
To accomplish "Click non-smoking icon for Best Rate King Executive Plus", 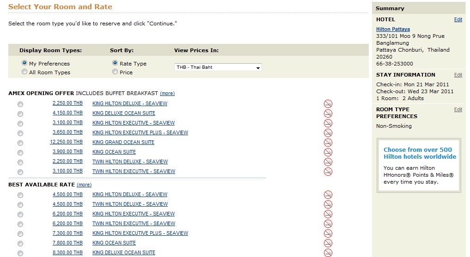I will pos(328,233).
